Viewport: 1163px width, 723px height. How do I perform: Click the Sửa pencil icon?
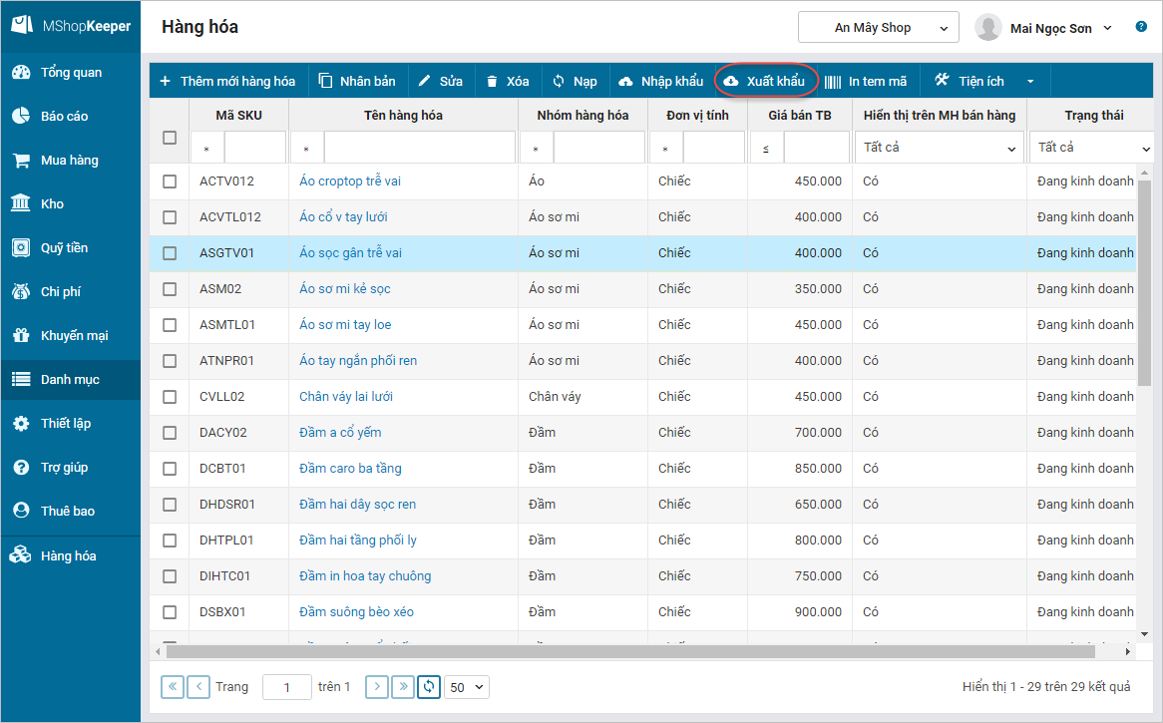tap(424, 81)
